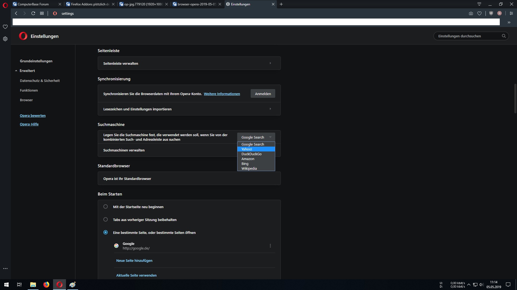Open sidebar bookmarks heart icon
Viewport: 517px width, 290px height.
[x=5, y=27]
